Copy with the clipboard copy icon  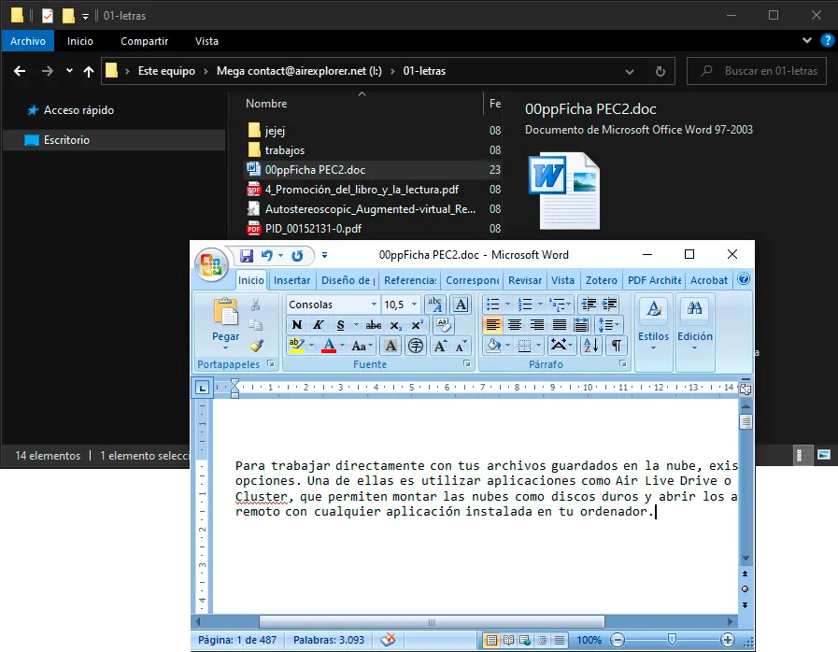(255, 325)
